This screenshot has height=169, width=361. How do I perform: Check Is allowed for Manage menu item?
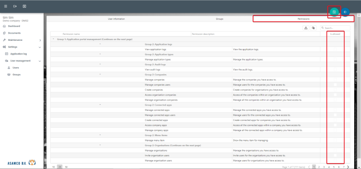tap(335, 140)
